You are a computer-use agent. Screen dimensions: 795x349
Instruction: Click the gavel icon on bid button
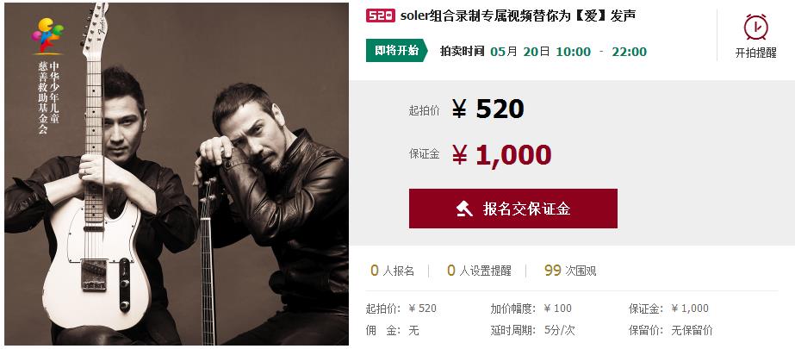tap(464, 209)
